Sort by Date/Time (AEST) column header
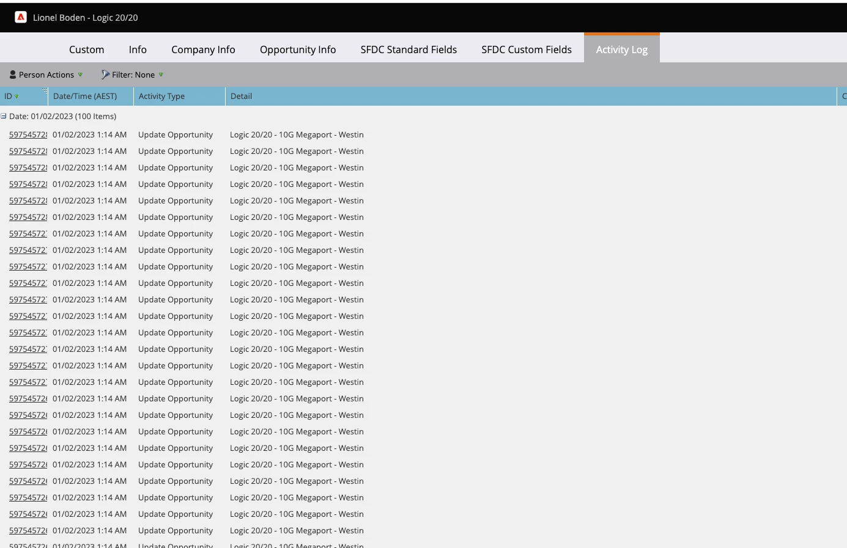The width and height of the screenshot is (847, 548). pyautogui.click(x=91, y=96)
